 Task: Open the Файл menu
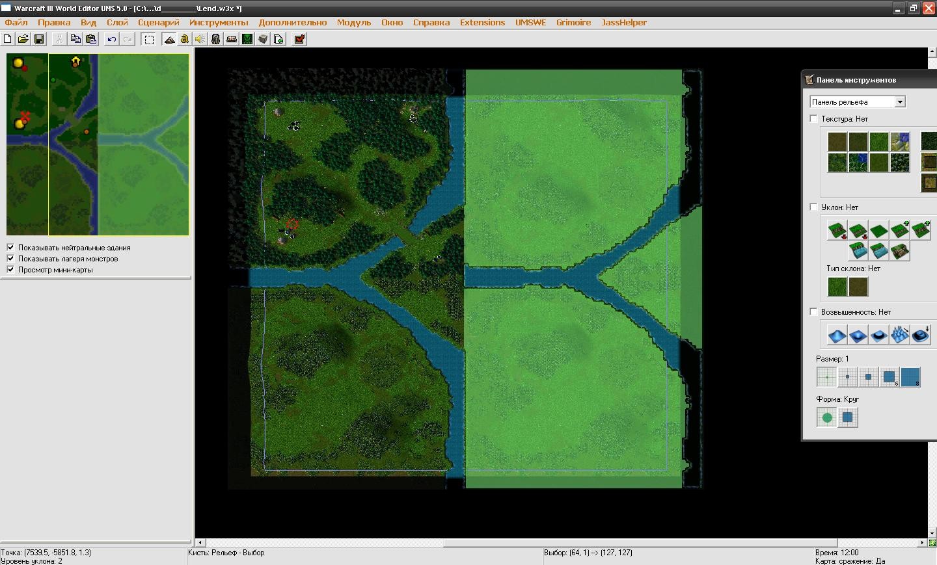point(16,22)
